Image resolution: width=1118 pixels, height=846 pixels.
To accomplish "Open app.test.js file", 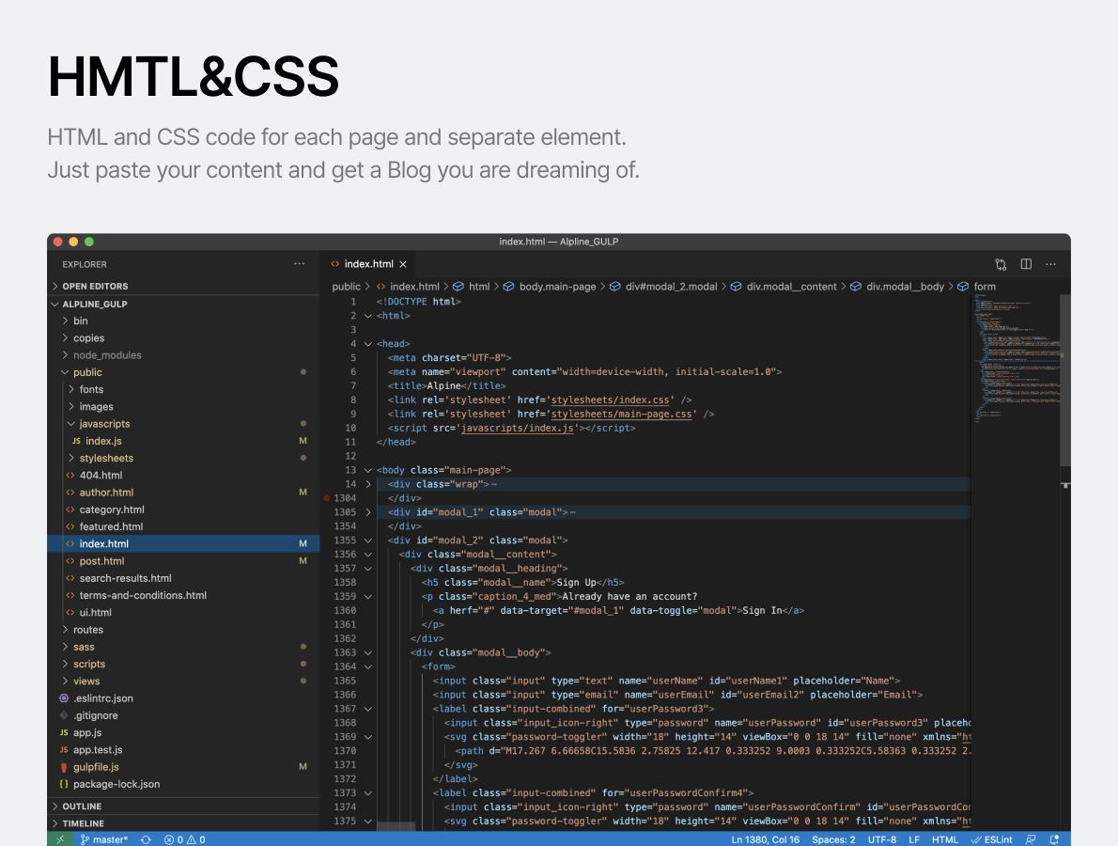I will point(183,750).
